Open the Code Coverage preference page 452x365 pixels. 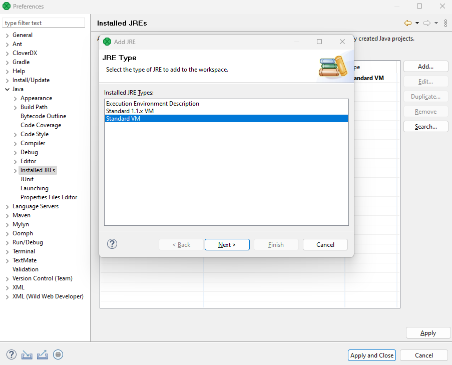pyautogui.click(x=41, y=125)
